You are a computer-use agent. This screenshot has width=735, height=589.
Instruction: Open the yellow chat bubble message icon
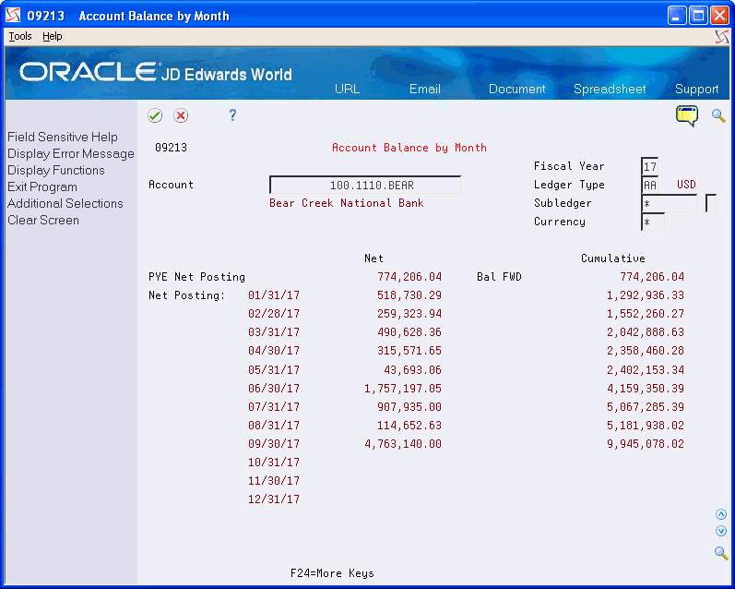687,115
